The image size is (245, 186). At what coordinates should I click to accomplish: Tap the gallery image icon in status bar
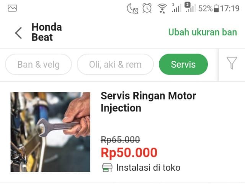point(12,8)
